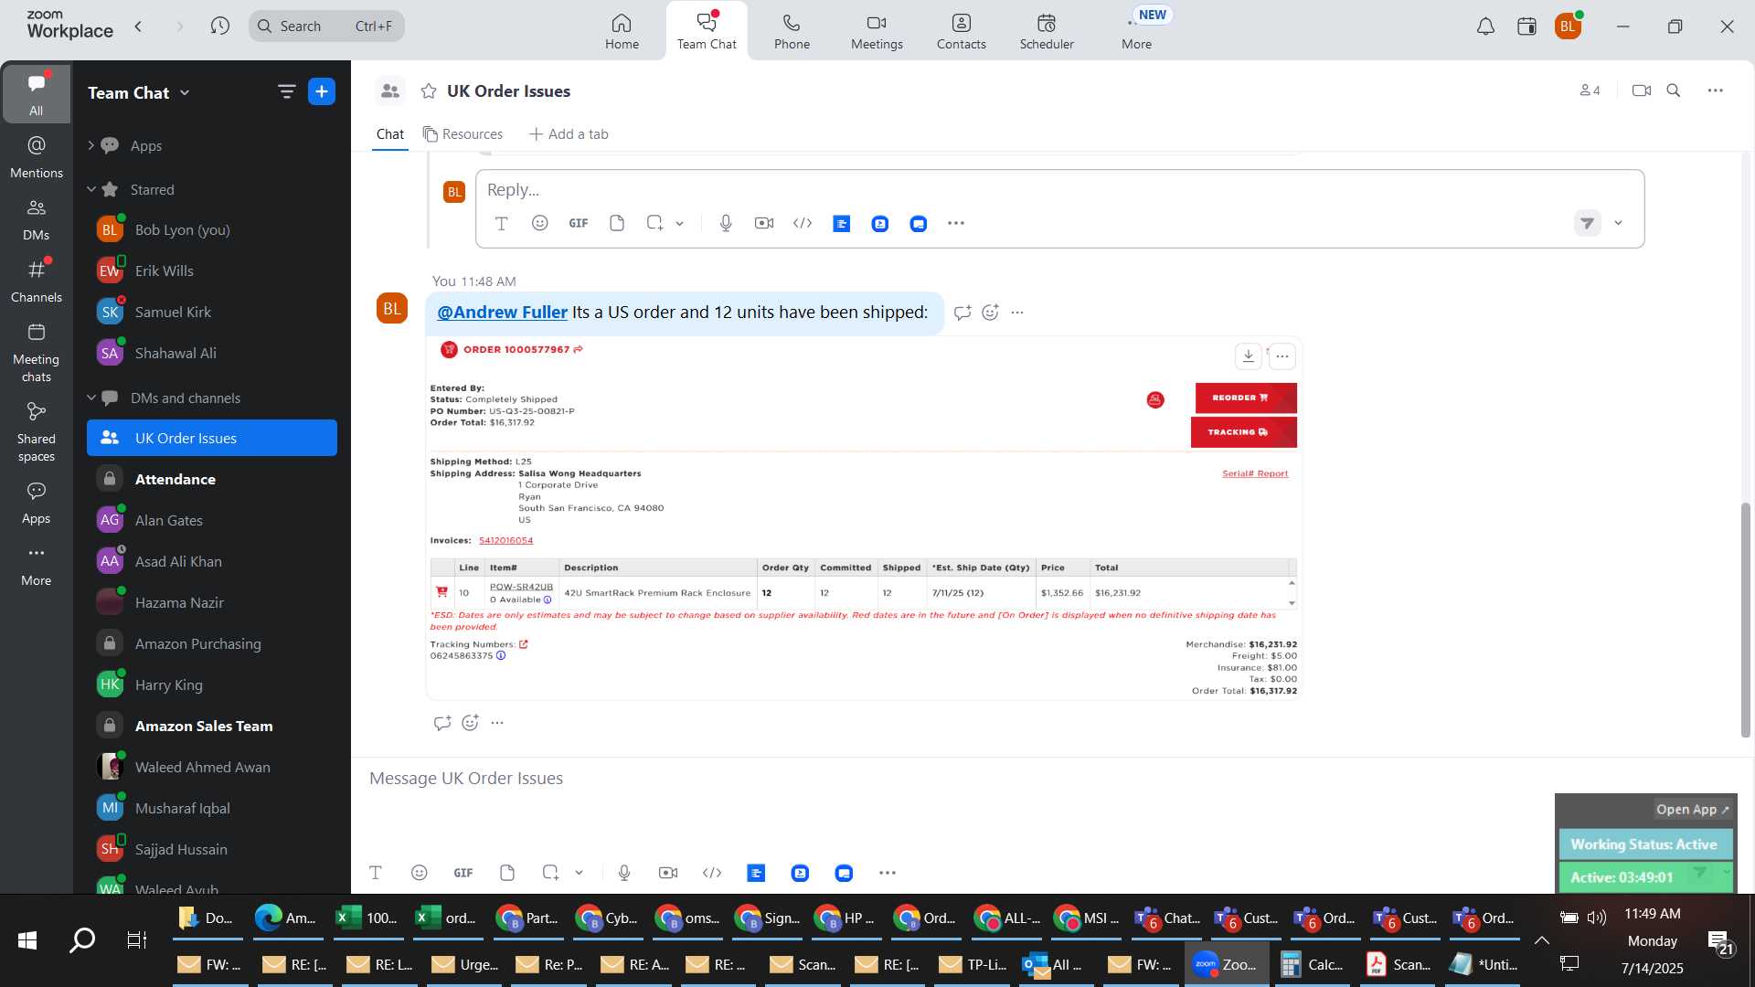This screenshot has width=1755, height=987.
Task: Click the Working Status: Active button
Action: (x=1644, y=844)
